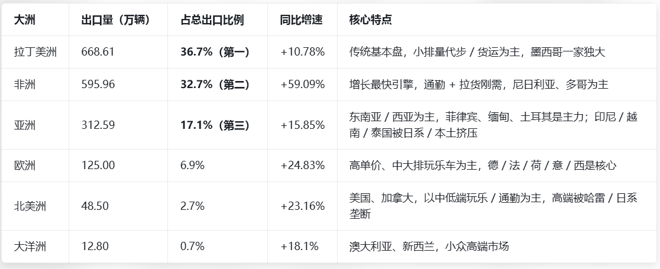Select the 北美洲 row label cell
660x269 pixels.
coord(30,206)
